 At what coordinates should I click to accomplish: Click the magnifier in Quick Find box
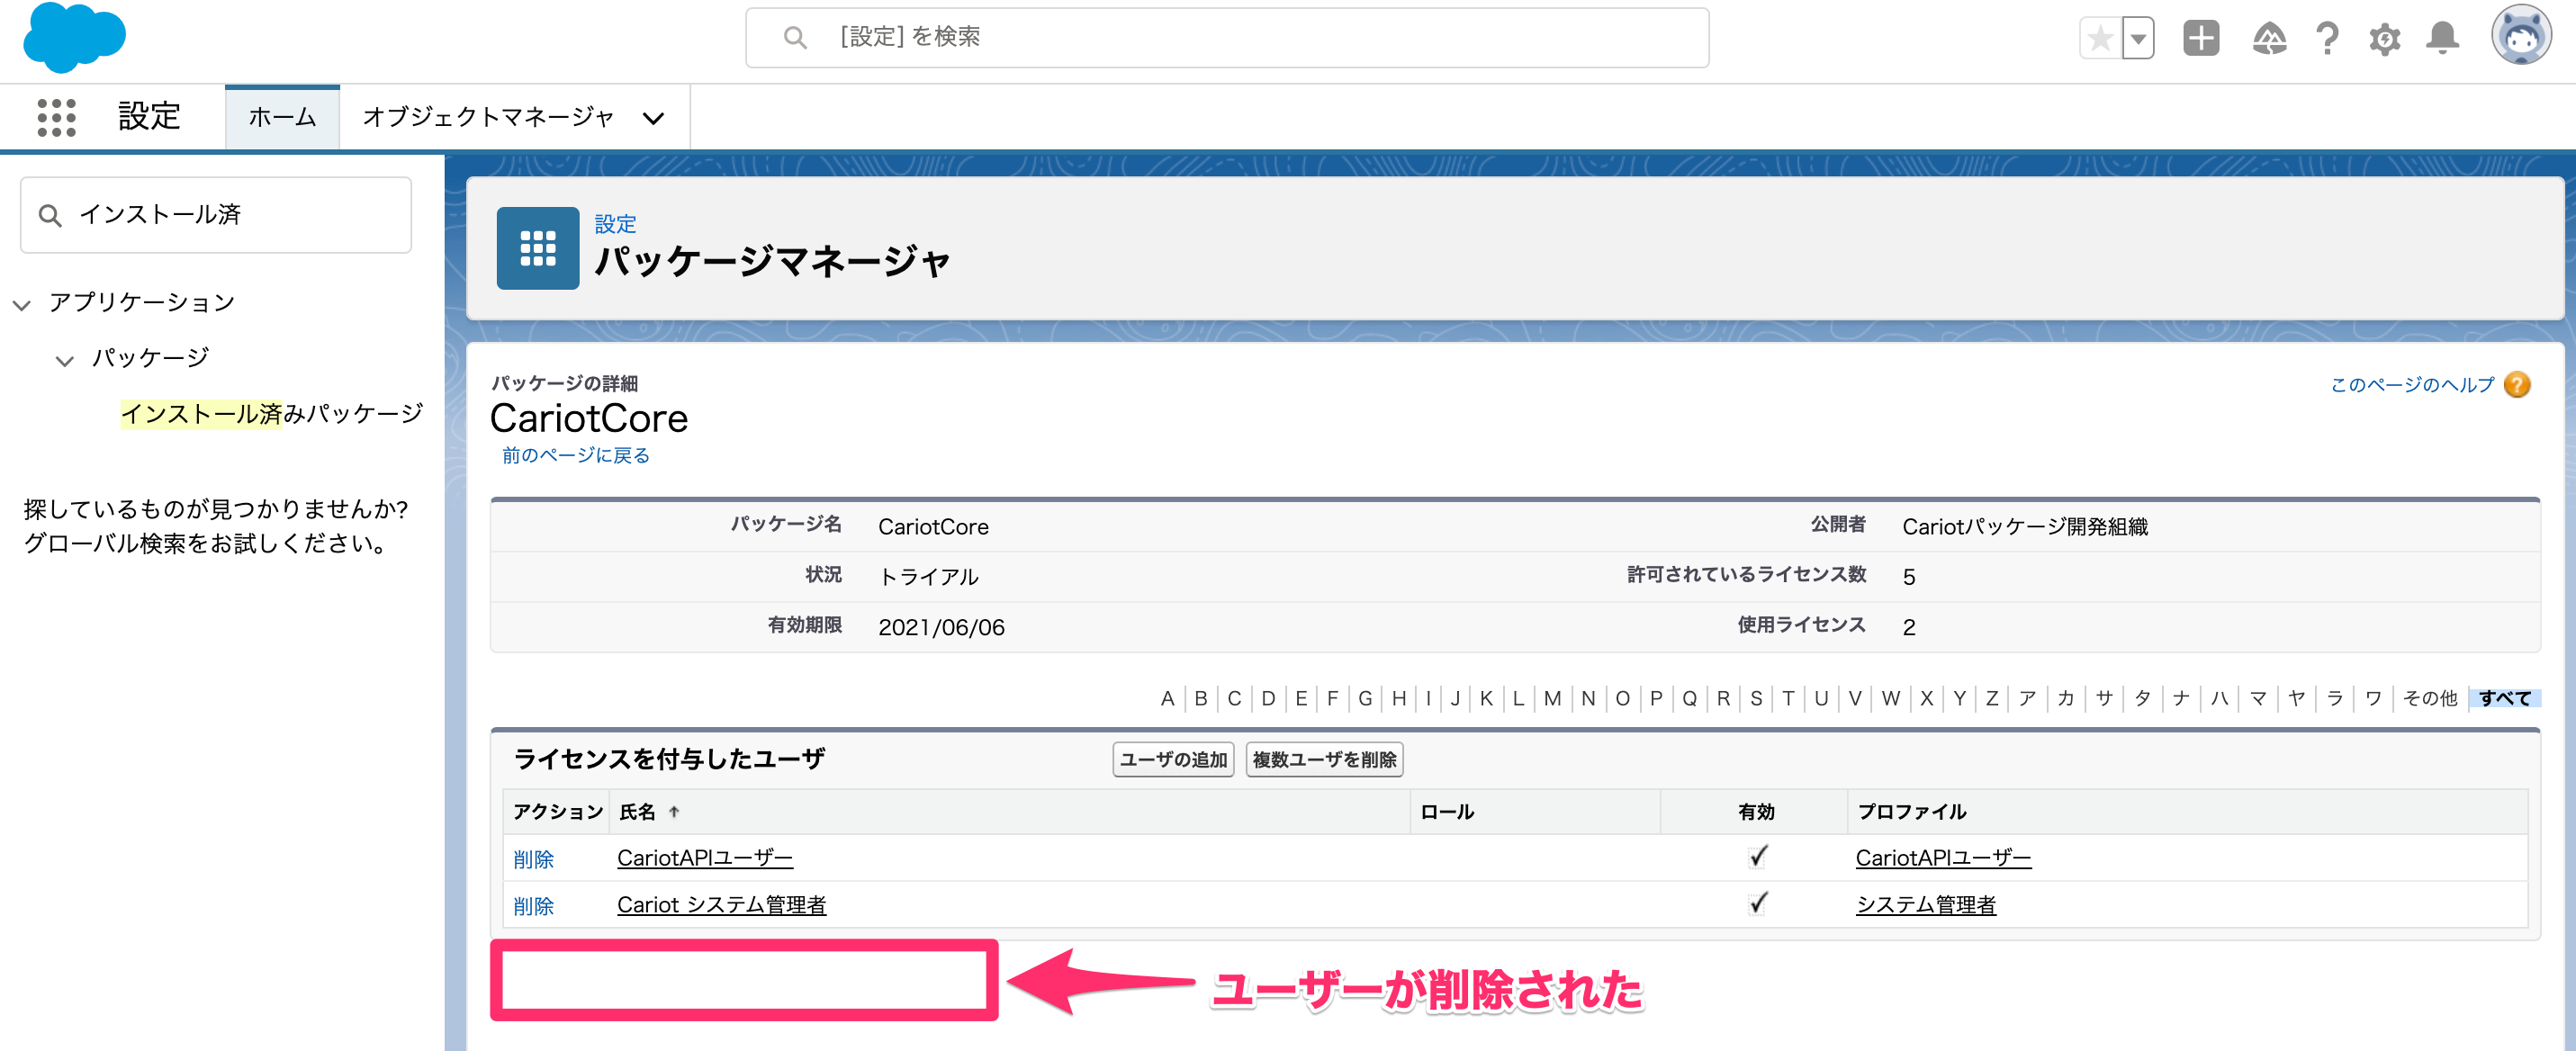[x=50, y=215]
